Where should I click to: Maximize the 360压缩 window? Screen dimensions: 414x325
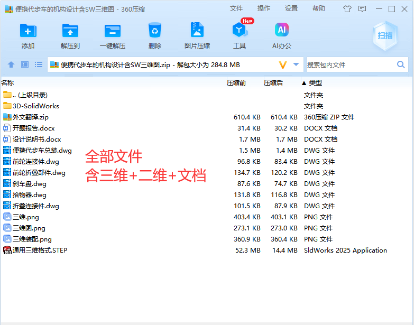click(392, 9)
